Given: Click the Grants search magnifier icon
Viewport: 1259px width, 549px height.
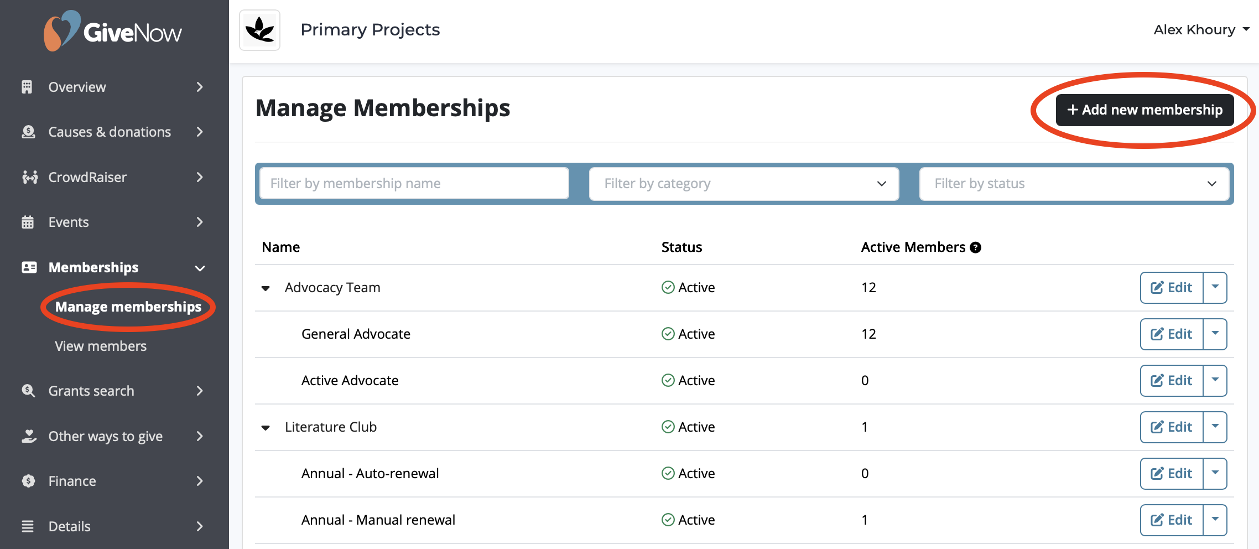Looking at the screenshot, I should point(28,391).
